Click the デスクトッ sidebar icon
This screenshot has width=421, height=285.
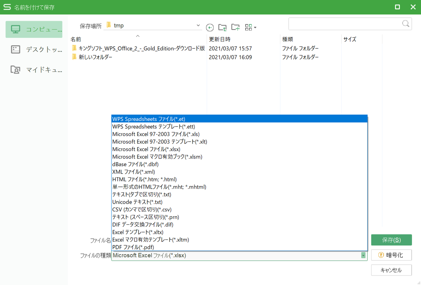[x=16, y=49]
